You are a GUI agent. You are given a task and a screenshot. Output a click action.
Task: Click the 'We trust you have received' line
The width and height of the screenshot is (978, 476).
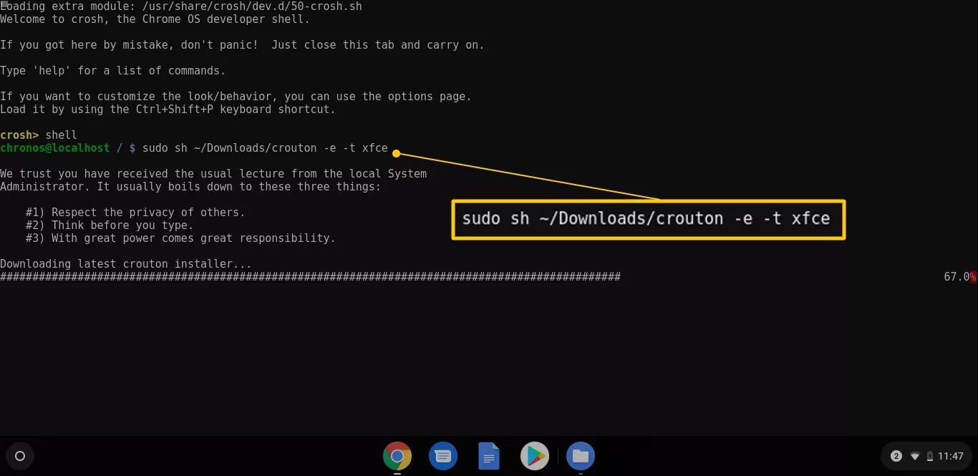coord(213,174)
